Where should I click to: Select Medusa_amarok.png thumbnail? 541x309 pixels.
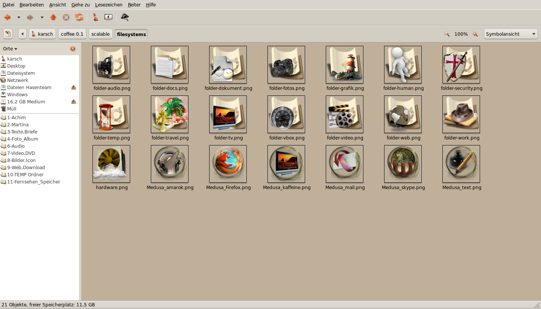170,164
